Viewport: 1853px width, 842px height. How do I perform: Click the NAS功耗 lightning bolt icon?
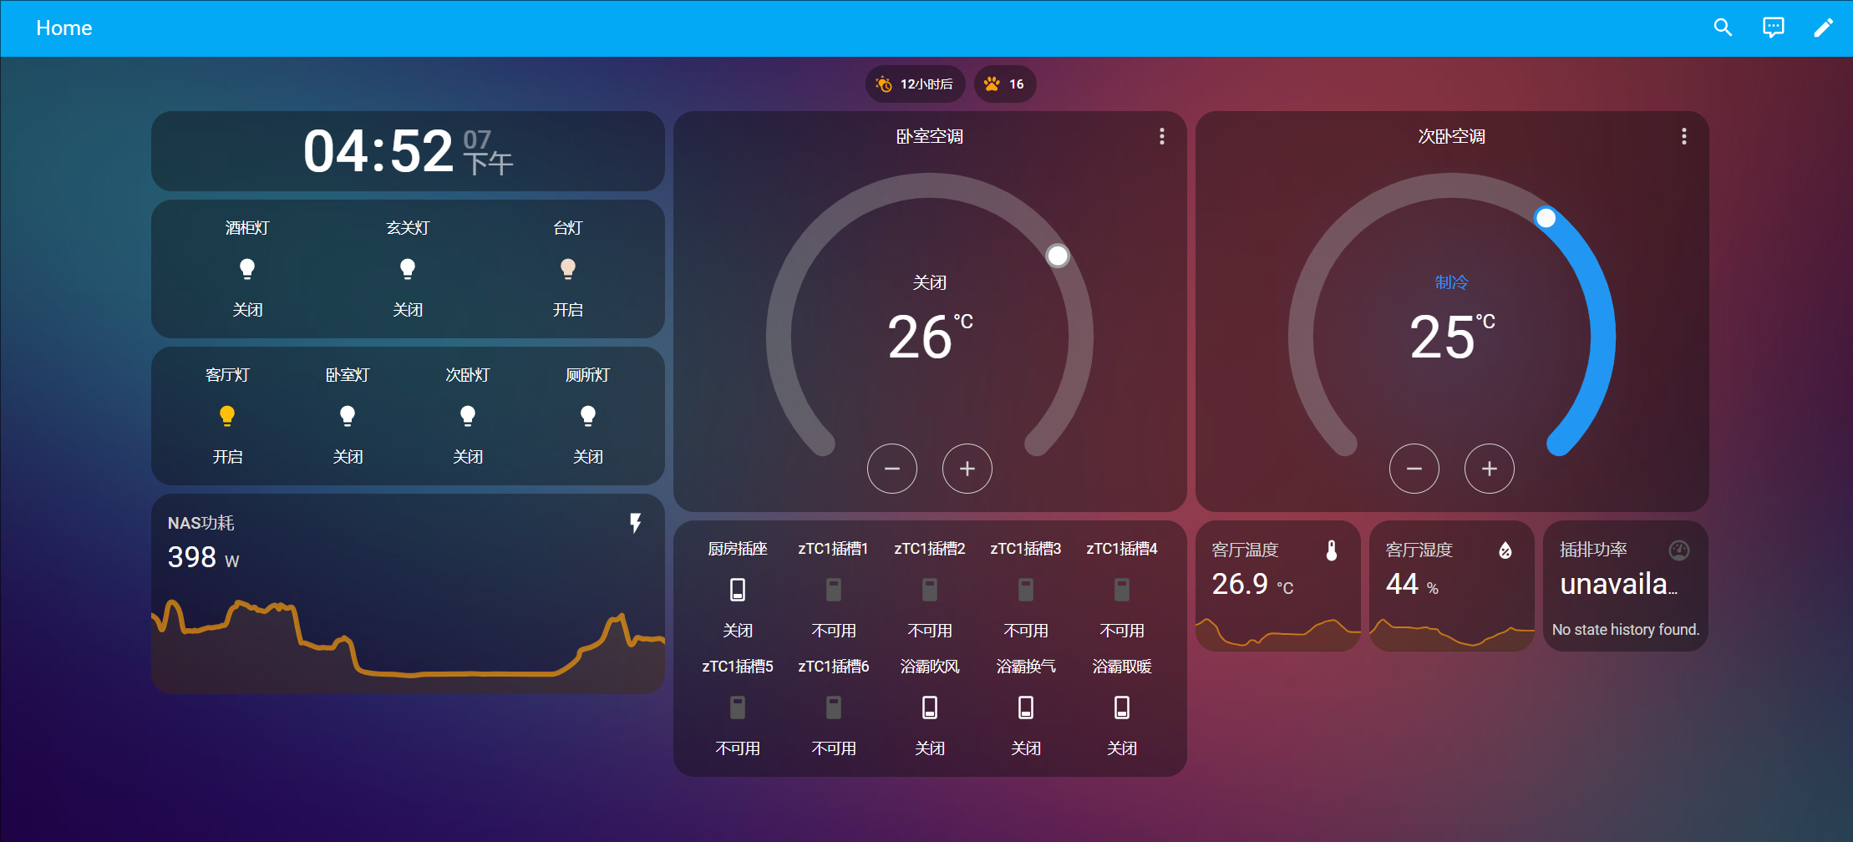pos(635,523)
